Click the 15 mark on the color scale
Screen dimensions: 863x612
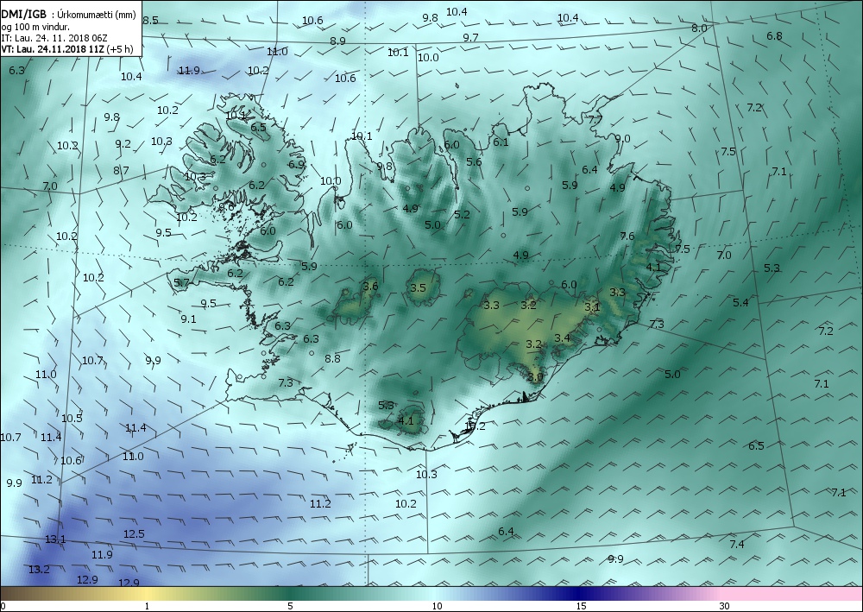tap(581, 607)
